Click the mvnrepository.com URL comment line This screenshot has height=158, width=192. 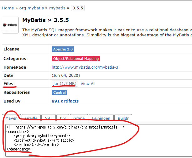coord(66,127)
